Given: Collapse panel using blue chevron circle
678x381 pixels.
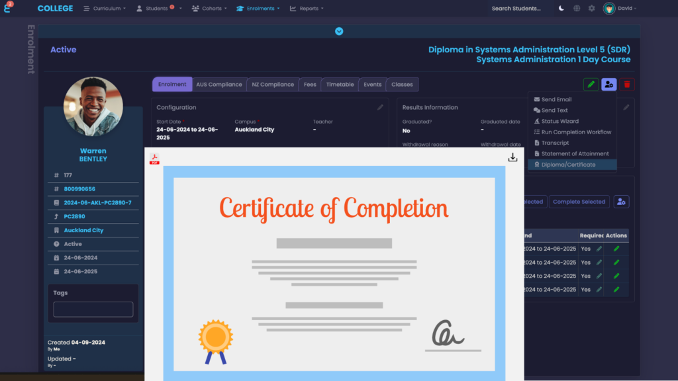Looking at the screenshot, I should coord(339,31).
